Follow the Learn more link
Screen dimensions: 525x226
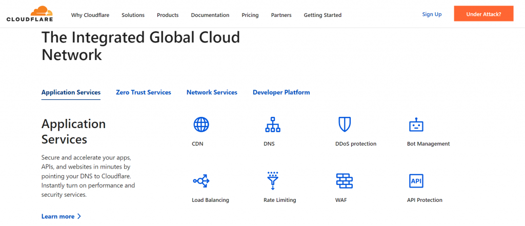(x=61, y=216)
